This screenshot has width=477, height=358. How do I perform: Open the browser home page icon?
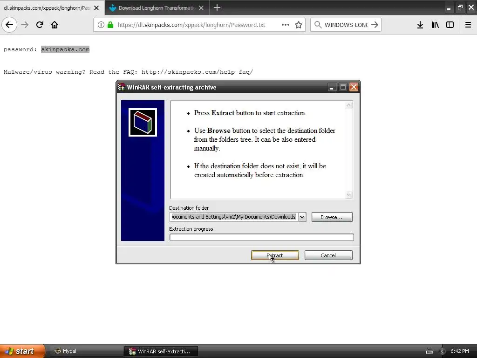click(55, 25)
